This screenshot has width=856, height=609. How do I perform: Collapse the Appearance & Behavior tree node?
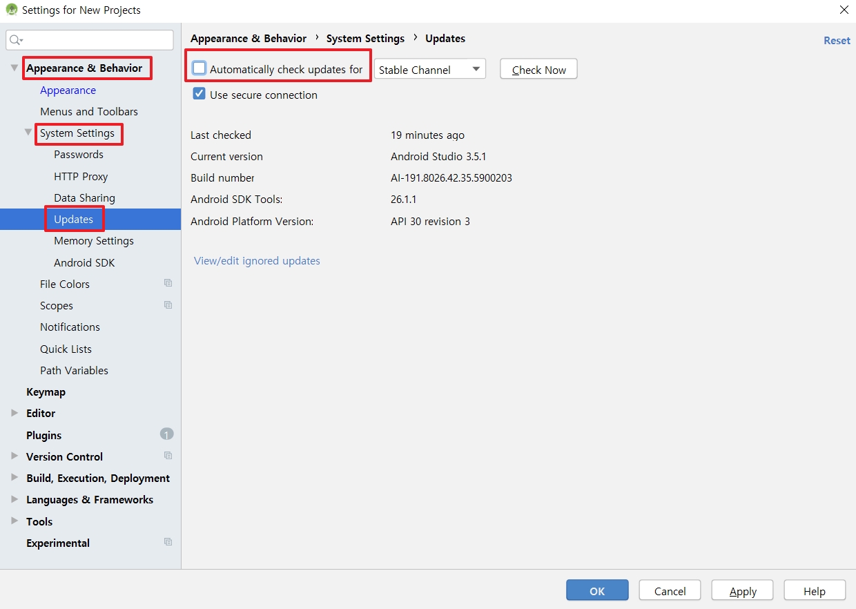(14, 68)
